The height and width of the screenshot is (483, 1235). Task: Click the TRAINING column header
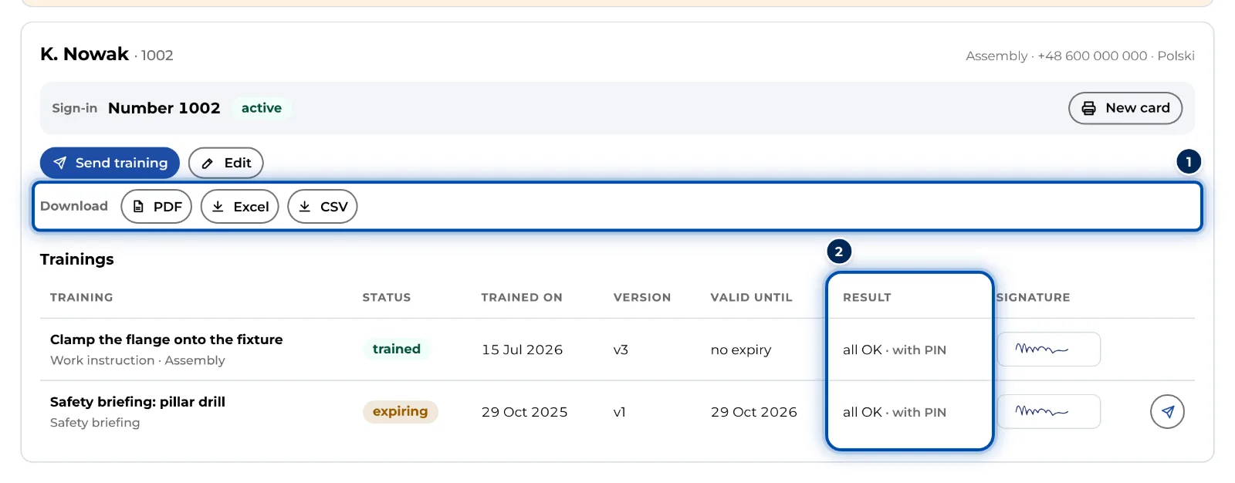82,297
